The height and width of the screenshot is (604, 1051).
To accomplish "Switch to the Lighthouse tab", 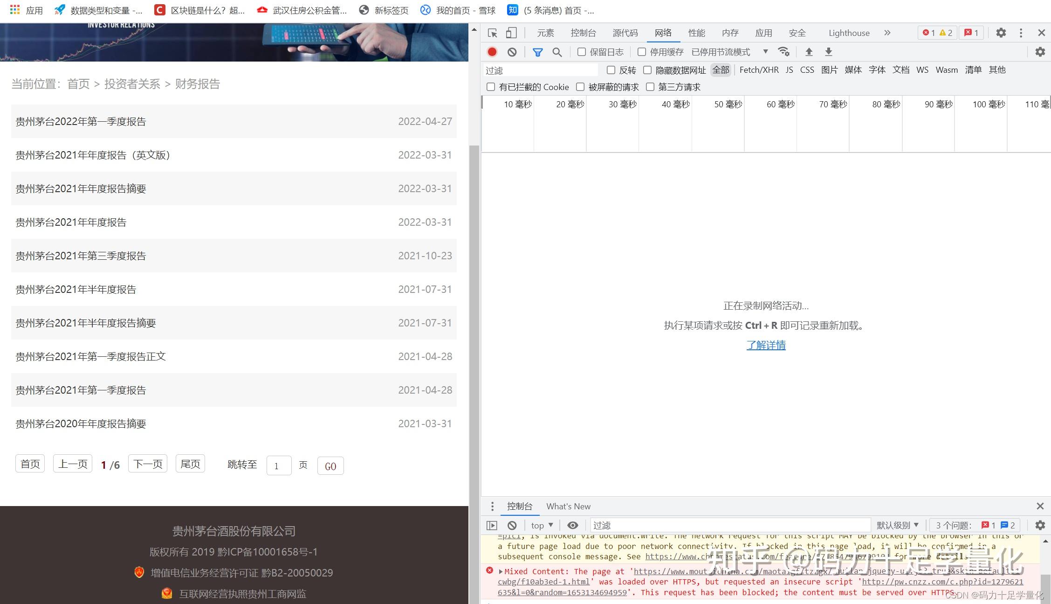I will [x=849, y=33].
